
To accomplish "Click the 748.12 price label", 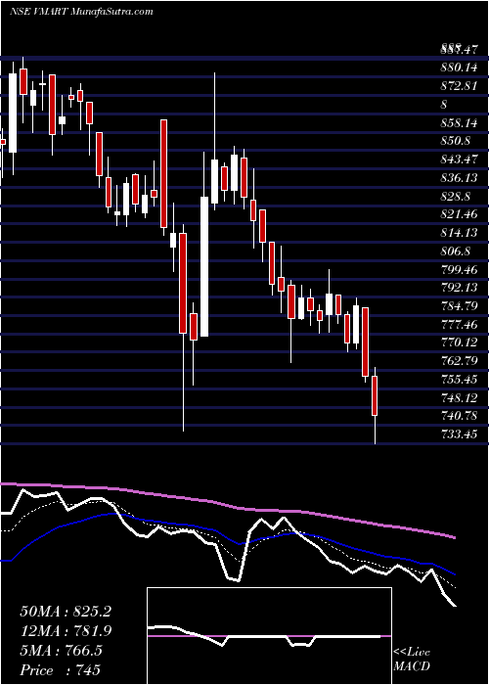I will pos(460,397).
